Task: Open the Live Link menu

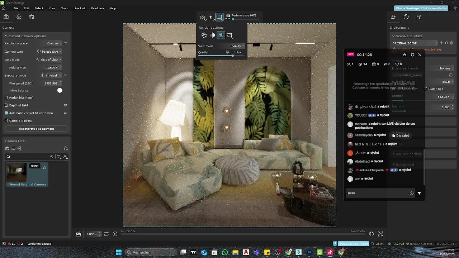Action: 80,8
